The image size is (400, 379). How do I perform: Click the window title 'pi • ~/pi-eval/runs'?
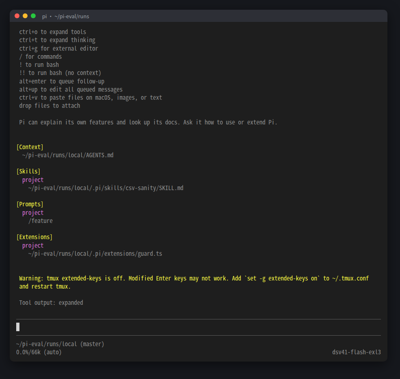[x=66, y=16]
